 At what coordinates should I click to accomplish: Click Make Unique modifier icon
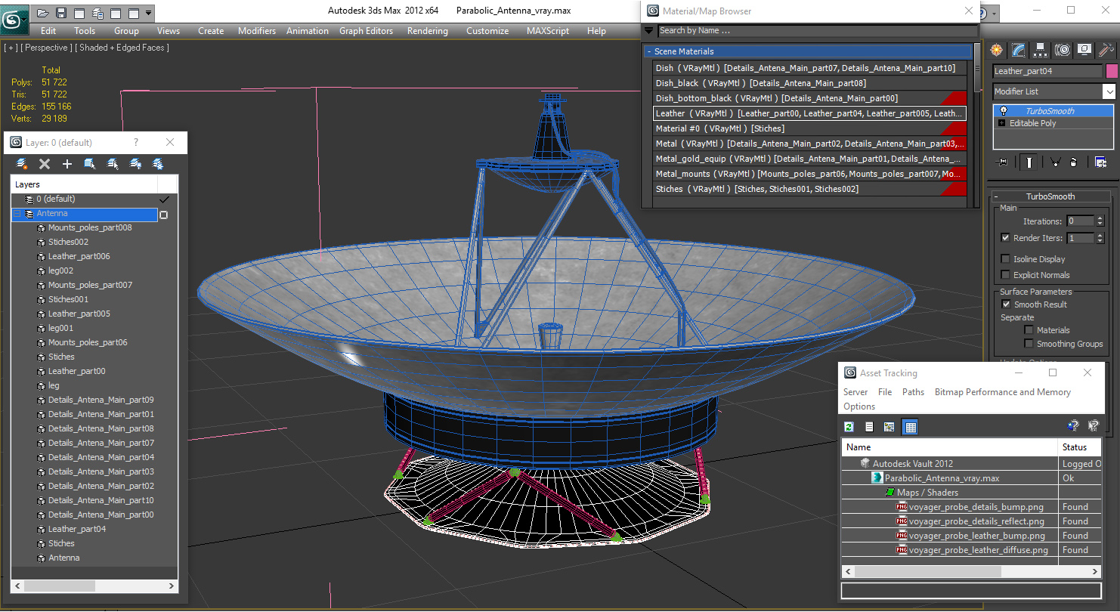[x=1056, y=162]
